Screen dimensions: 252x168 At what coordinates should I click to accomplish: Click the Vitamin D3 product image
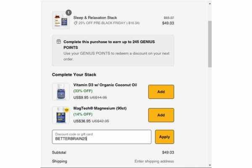coord(61,92)
